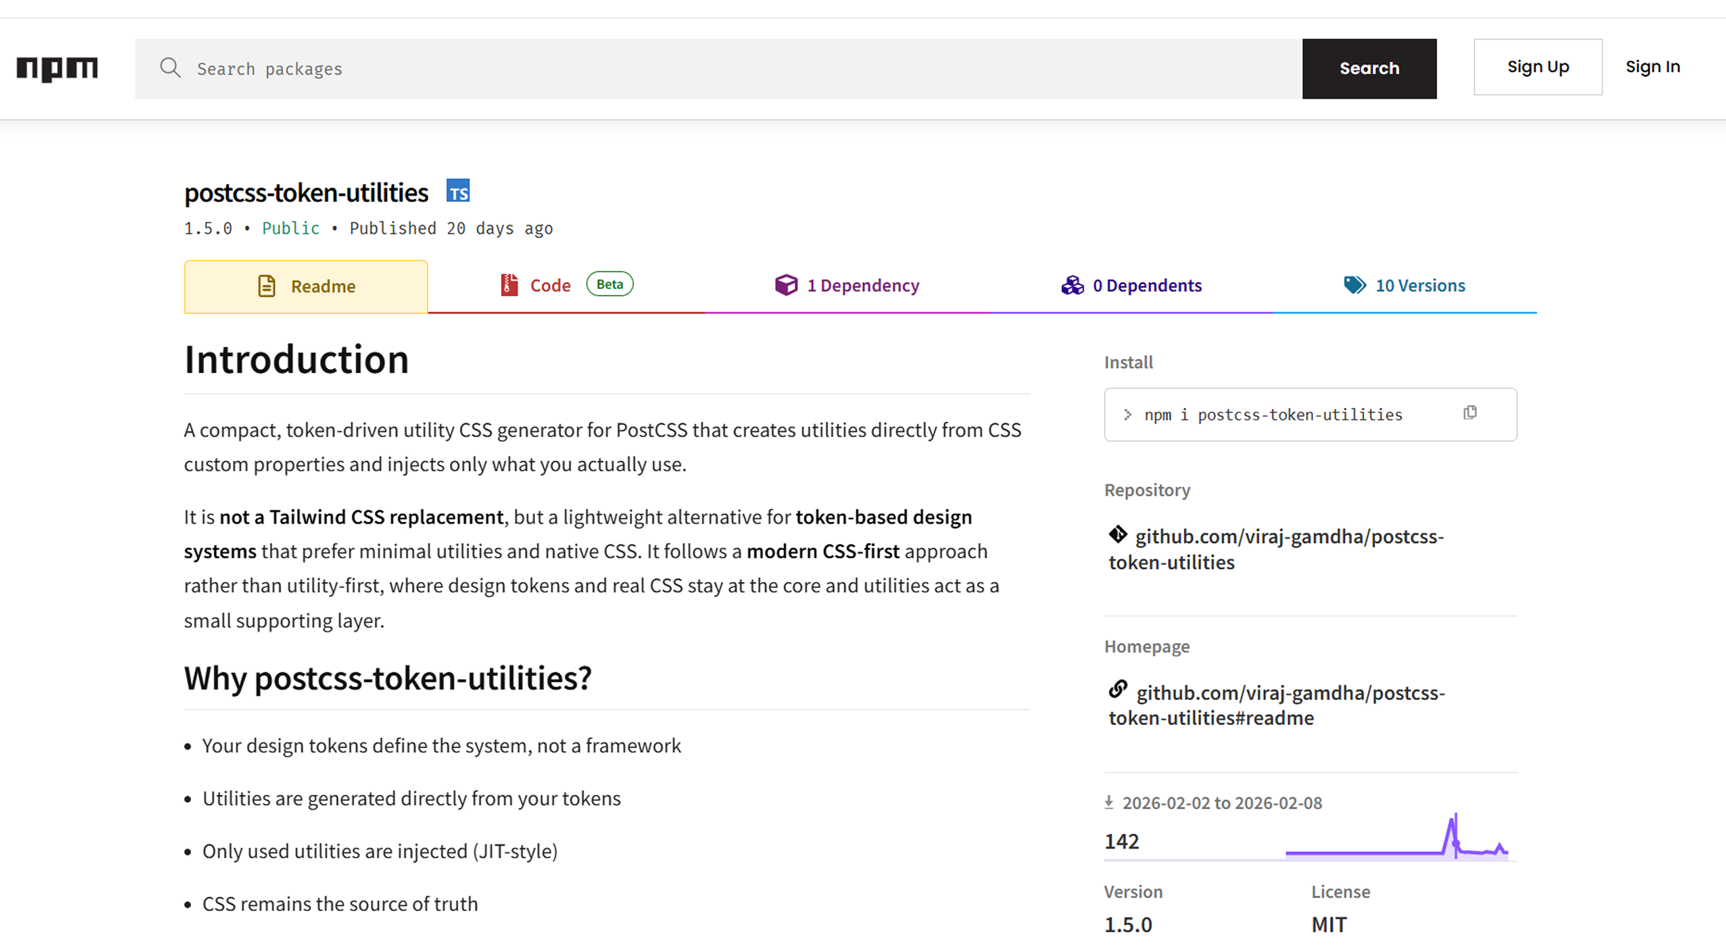Click the install command box
The image size is (1726, 945).
click(1310, 414)
